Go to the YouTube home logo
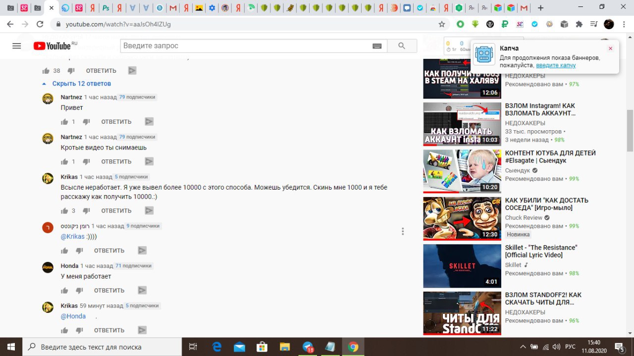 [52, 46]
